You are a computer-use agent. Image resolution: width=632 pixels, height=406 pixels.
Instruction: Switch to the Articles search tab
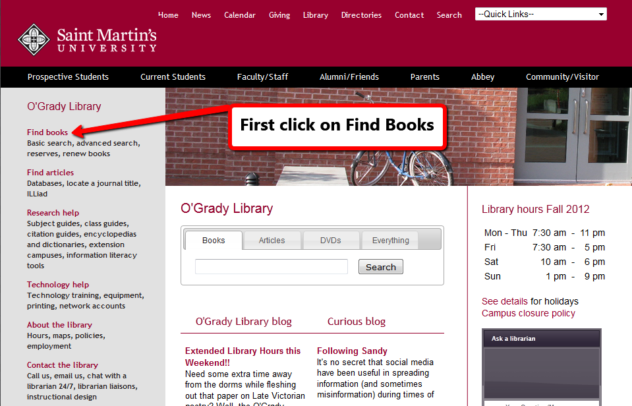pyautogui.click(x=272, y=241)
